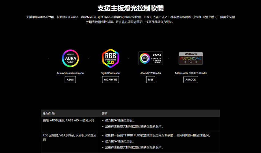The height and width of the screenshot is (153, 261).
Task: Open the ASUS button
Action: (70, 80)
